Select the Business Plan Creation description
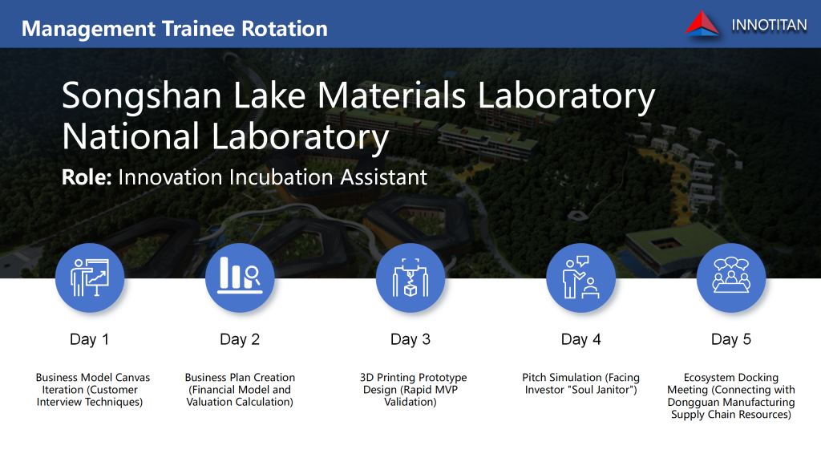The width and height of the screenshot is (821, 462). point(240,390)
